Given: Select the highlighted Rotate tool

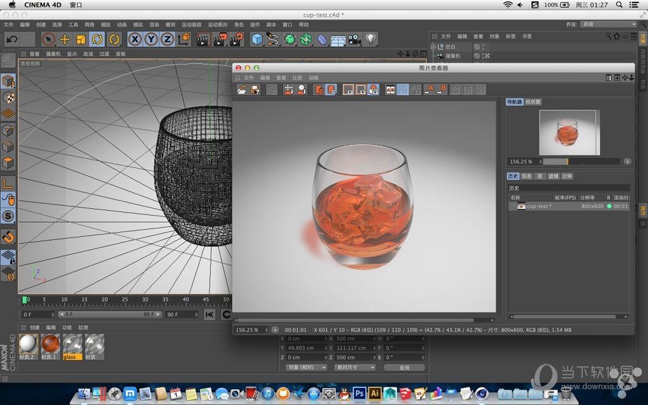Looking at the screenshot, I should [97, 40].
